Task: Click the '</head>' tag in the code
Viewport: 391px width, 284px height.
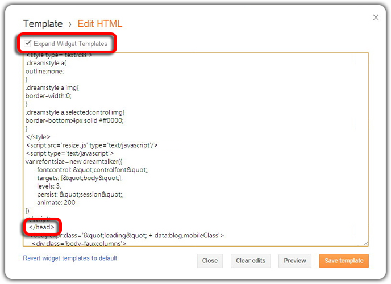Action: pos(41,227)
